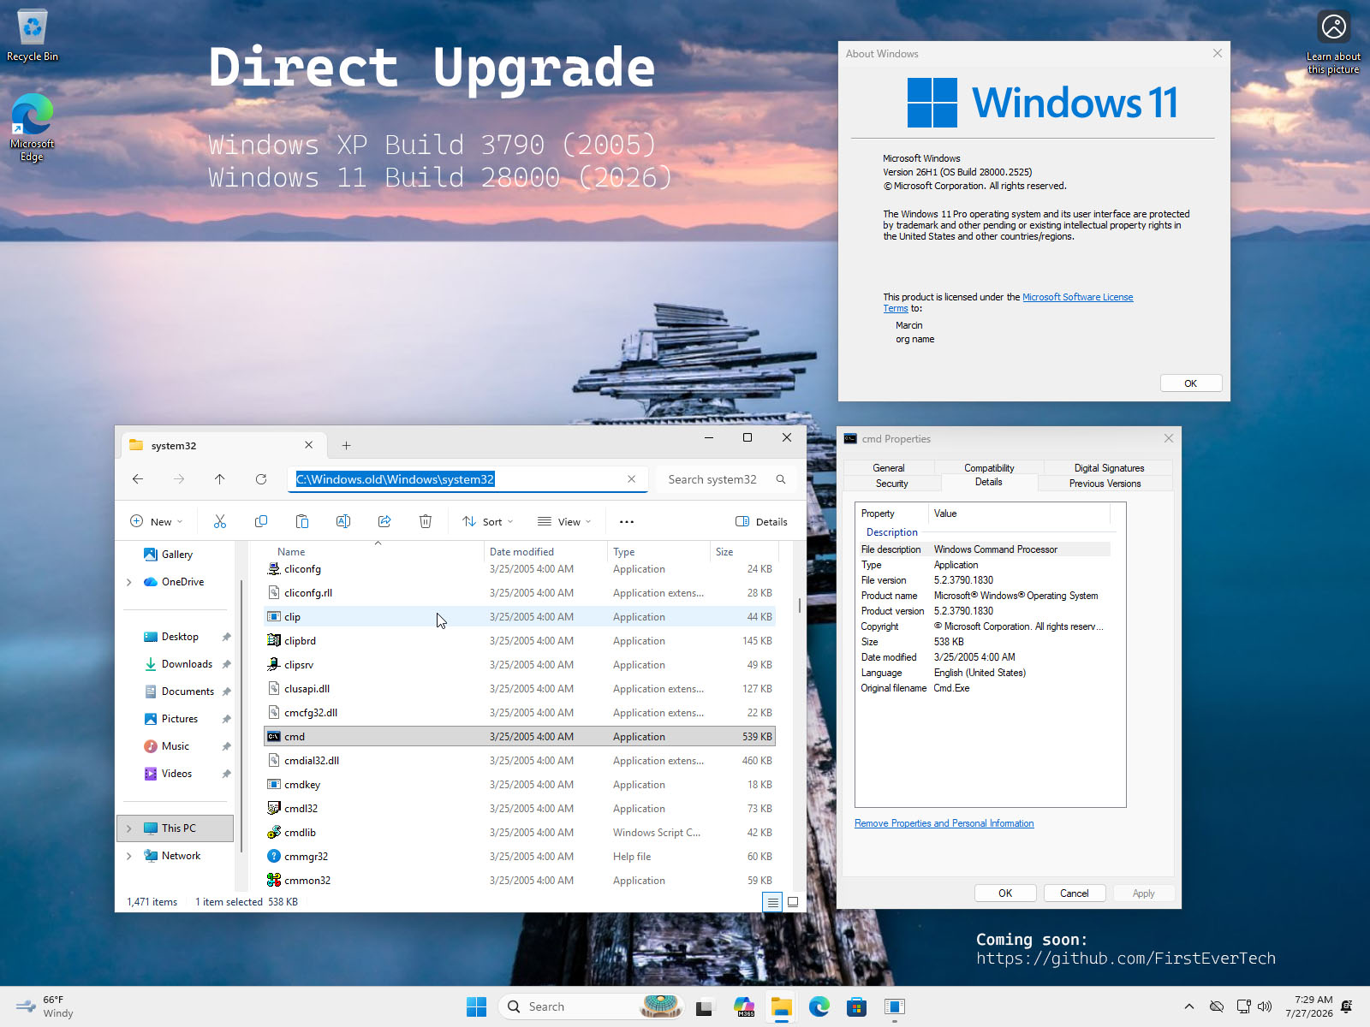Select the cliconfg.rll file
1370x1027 pixels.
520,592
